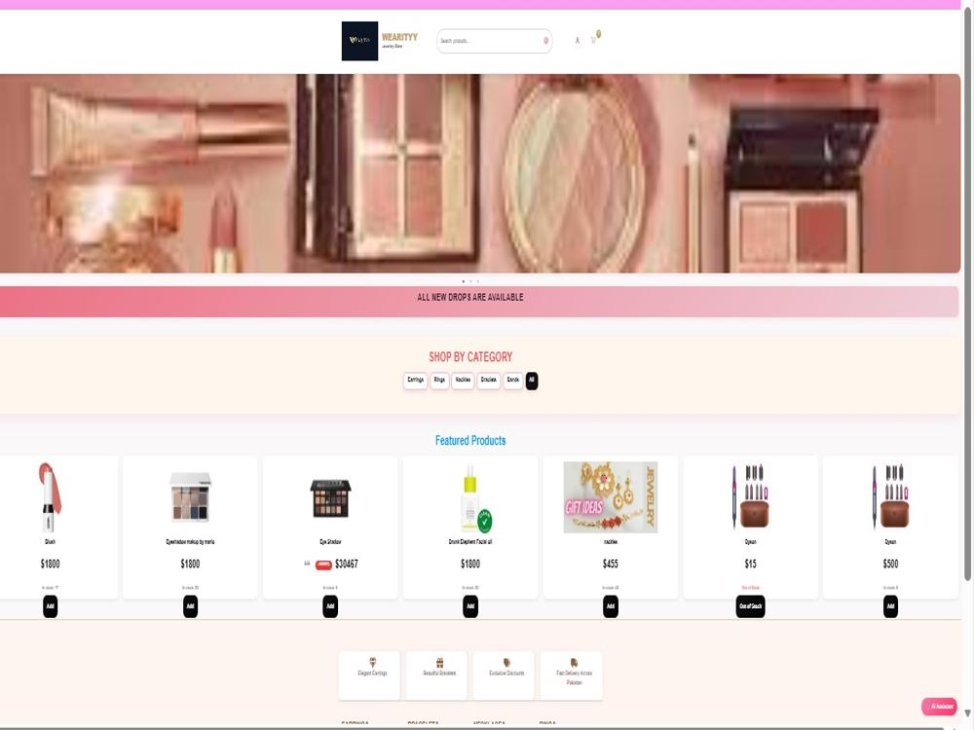Filter by Necklaces category
This screenshot has height=730, width=974.
[x=463, y=380]
